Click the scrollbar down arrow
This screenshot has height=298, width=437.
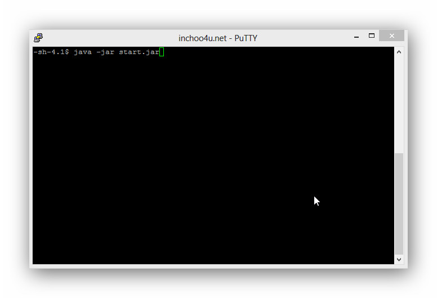399,259
